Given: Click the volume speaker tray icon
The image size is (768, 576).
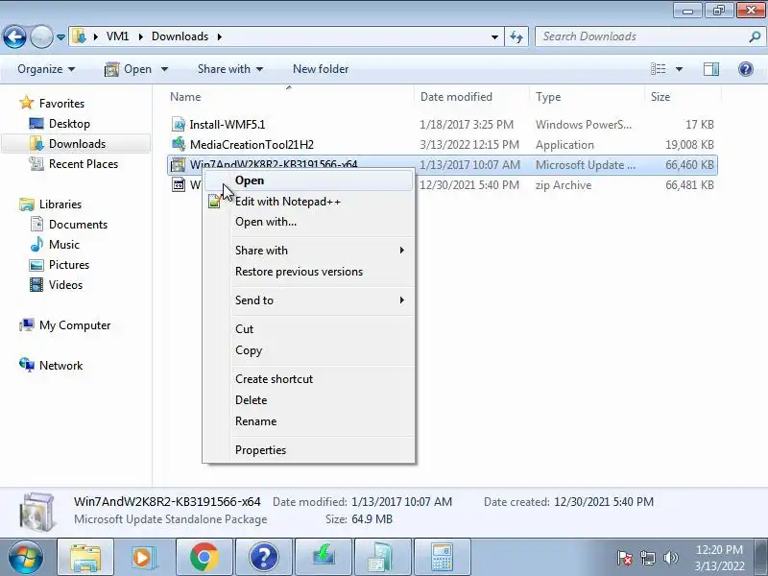Looking at the screenshot, I should point(670,558).
